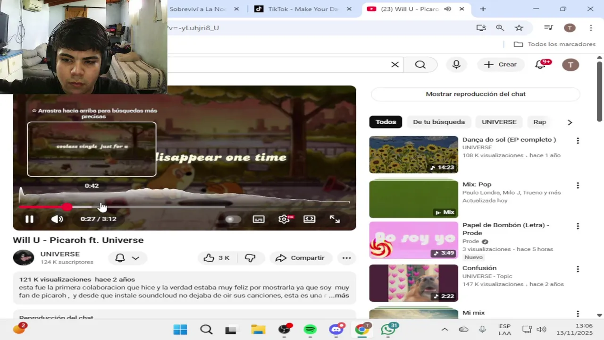Viewport: 604px width, 340px height.
Task: Open options menu for Papel de Bombón
Action: pos(578,226)
